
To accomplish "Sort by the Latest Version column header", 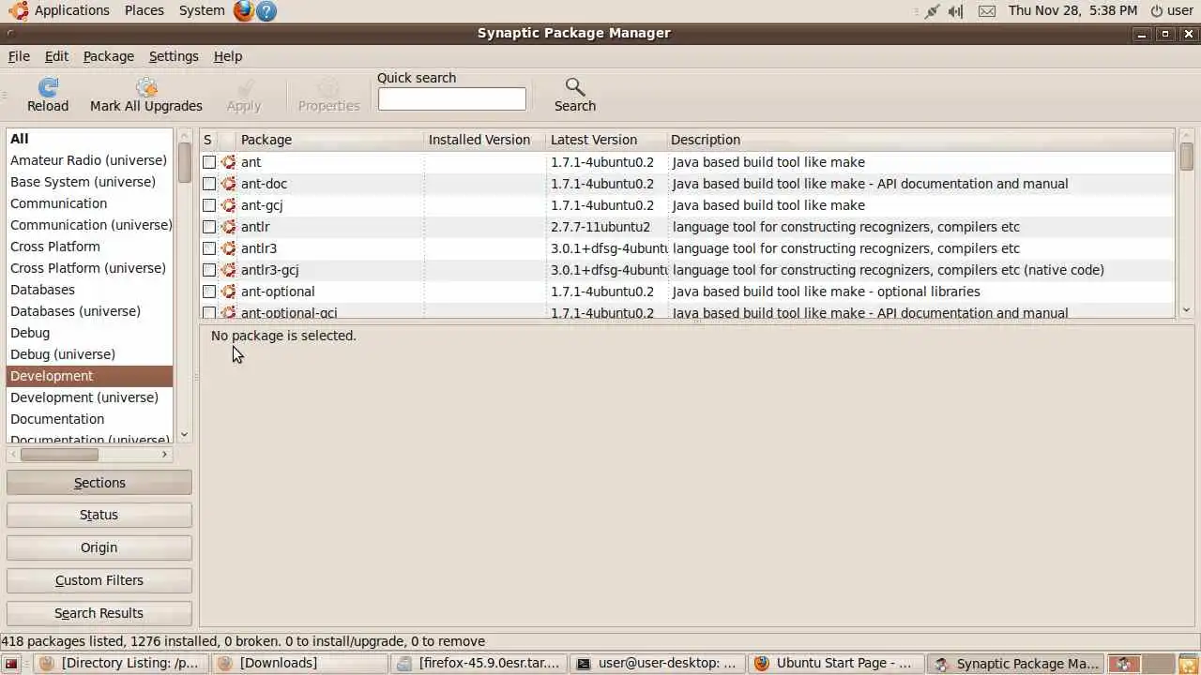I will point(605,140).
